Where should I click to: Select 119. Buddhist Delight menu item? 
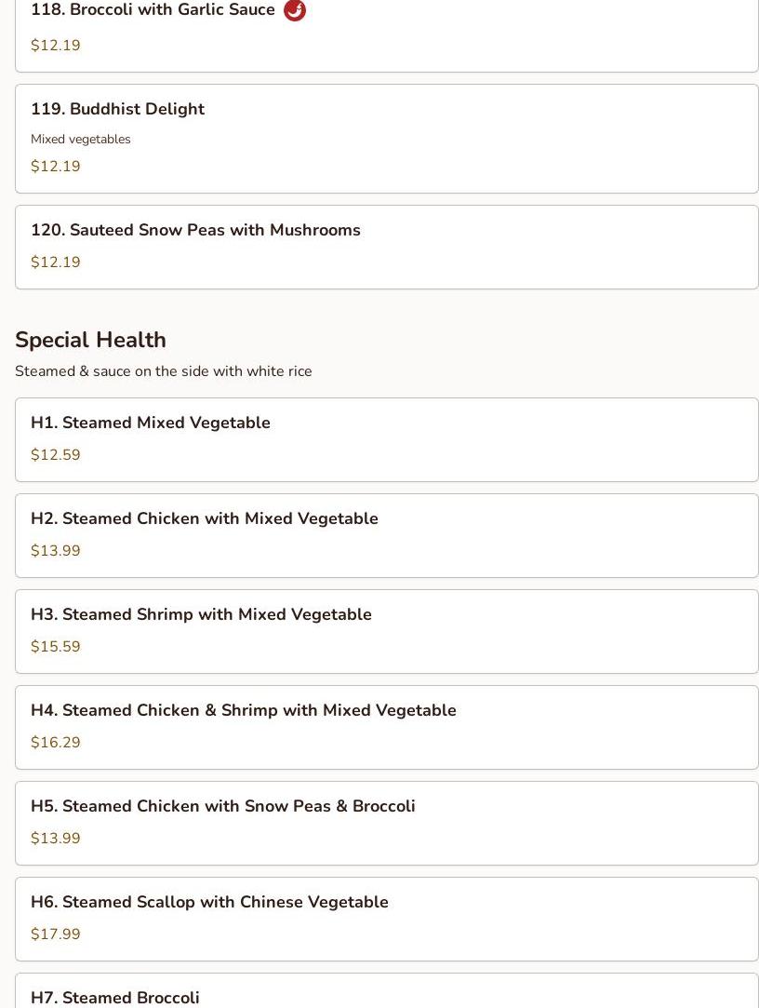pos(387,139)
